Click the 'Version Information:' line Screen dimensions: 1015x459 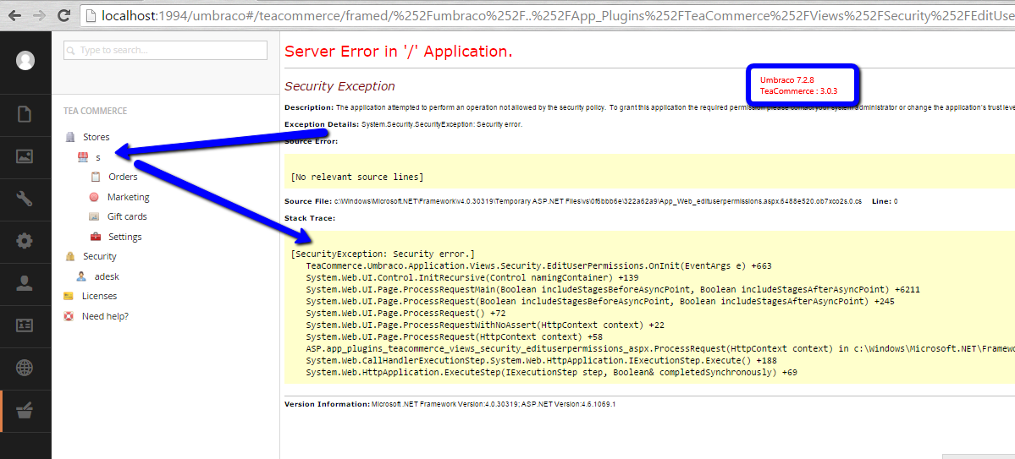450,404
